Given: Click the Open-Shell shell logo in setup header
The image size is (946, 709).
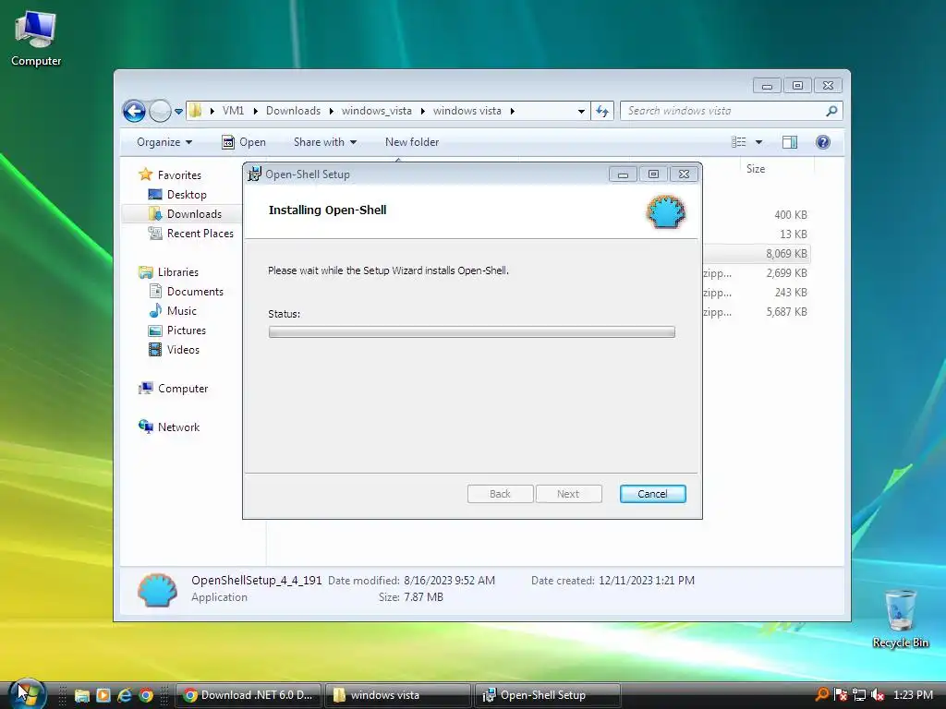Looking at the screenshot, I should (666, 211).
